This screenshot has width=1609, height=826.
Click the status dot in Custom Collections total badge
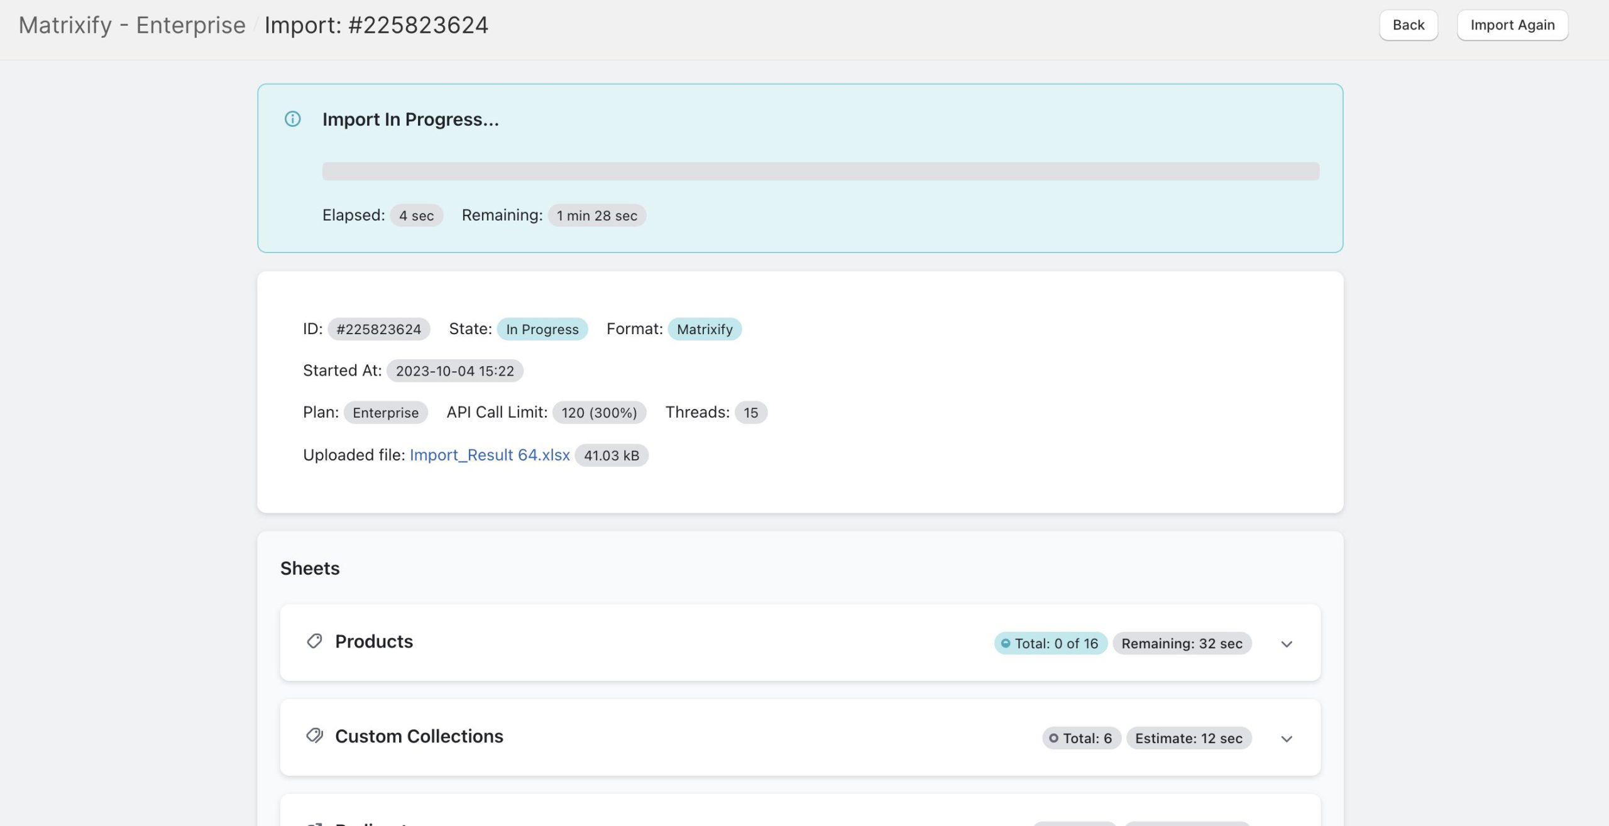click(1055, 738)
